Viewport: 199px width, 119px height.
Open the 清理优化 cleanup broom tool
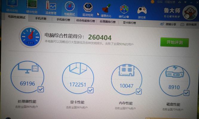pyautogui.click(x=106, y=11)
